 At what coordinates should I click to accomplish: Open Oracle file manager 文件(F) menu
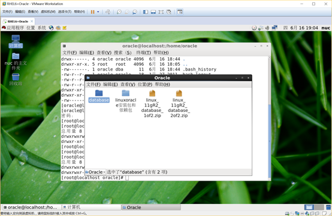(x=93, y=84)
